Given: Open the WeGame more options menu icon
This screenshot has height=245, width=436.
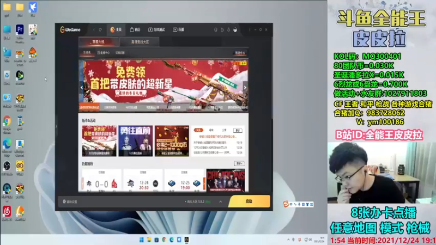Looking at the screenshot, I should pos(250,30).
